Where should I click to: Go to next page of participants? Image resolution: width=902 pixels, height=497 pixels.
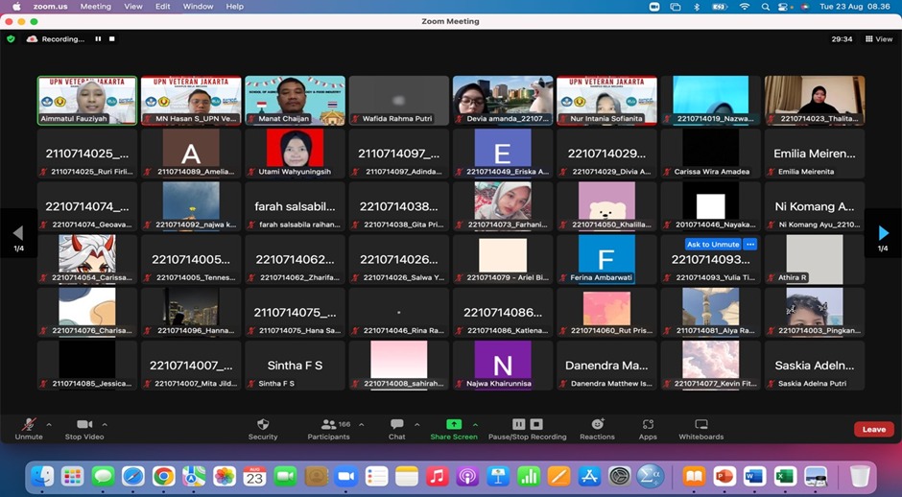[x=883, y=233]
